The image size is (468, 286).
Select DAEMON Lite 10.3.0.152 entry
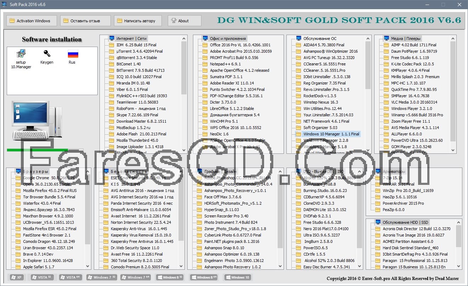pos(325,210)
